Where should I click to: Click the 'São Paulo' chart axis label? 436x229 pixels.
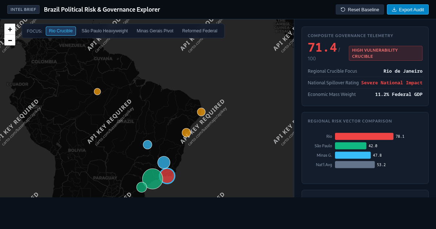pos(323,146)
